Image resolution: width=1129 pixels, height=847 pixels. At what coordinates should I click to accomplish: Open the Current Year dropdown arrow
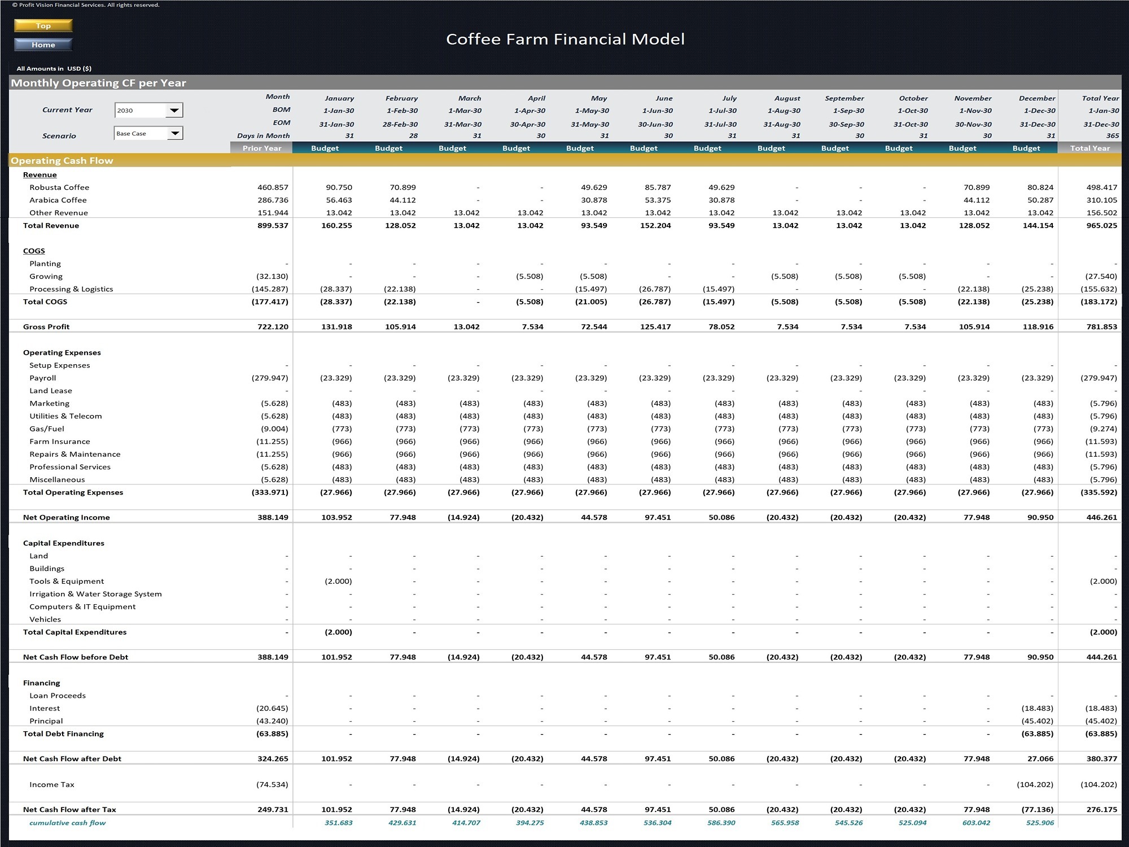174,110
